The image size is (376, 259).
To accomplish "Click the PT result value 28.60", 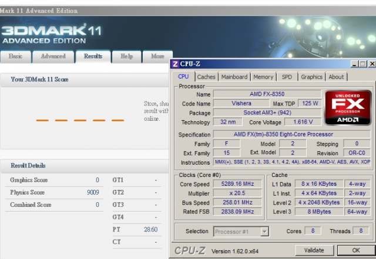I will pyautogui.click(x=150, y=230).
